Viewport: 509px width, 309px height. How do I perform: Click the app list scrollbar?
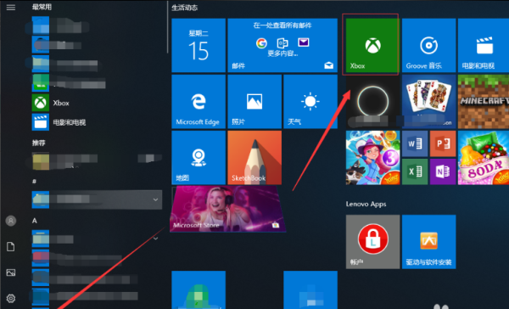click(x=168, y=28)
